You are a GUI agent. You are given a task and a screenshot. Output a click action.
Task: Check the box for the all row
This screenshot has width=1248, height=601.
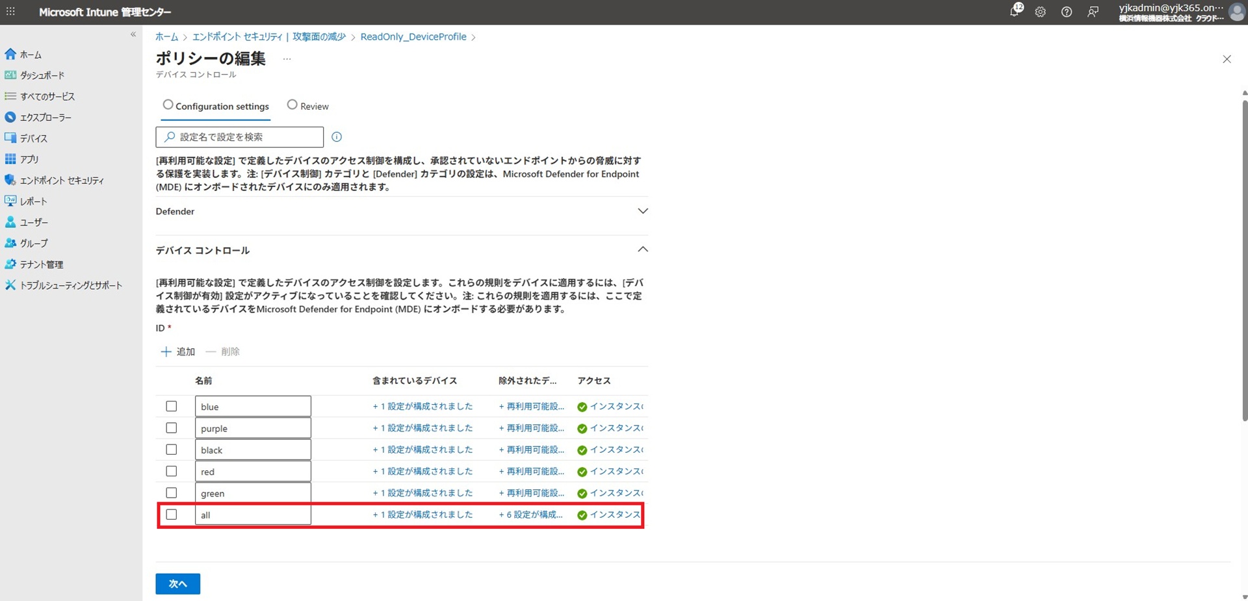click(172, 515)
